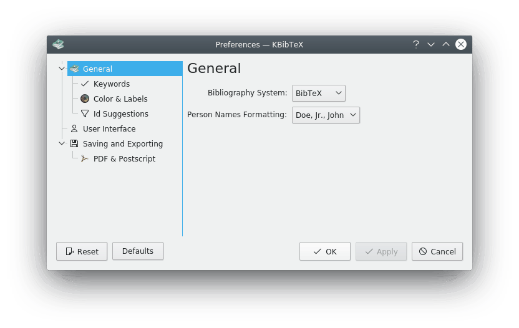The width and height of the screenshot is (519, 328).
Task: Open the Bibliography System dropdown
Action: click(x=318, y=94)
